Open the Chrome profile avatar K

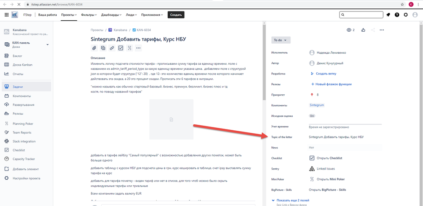click(x=411, y=4)
